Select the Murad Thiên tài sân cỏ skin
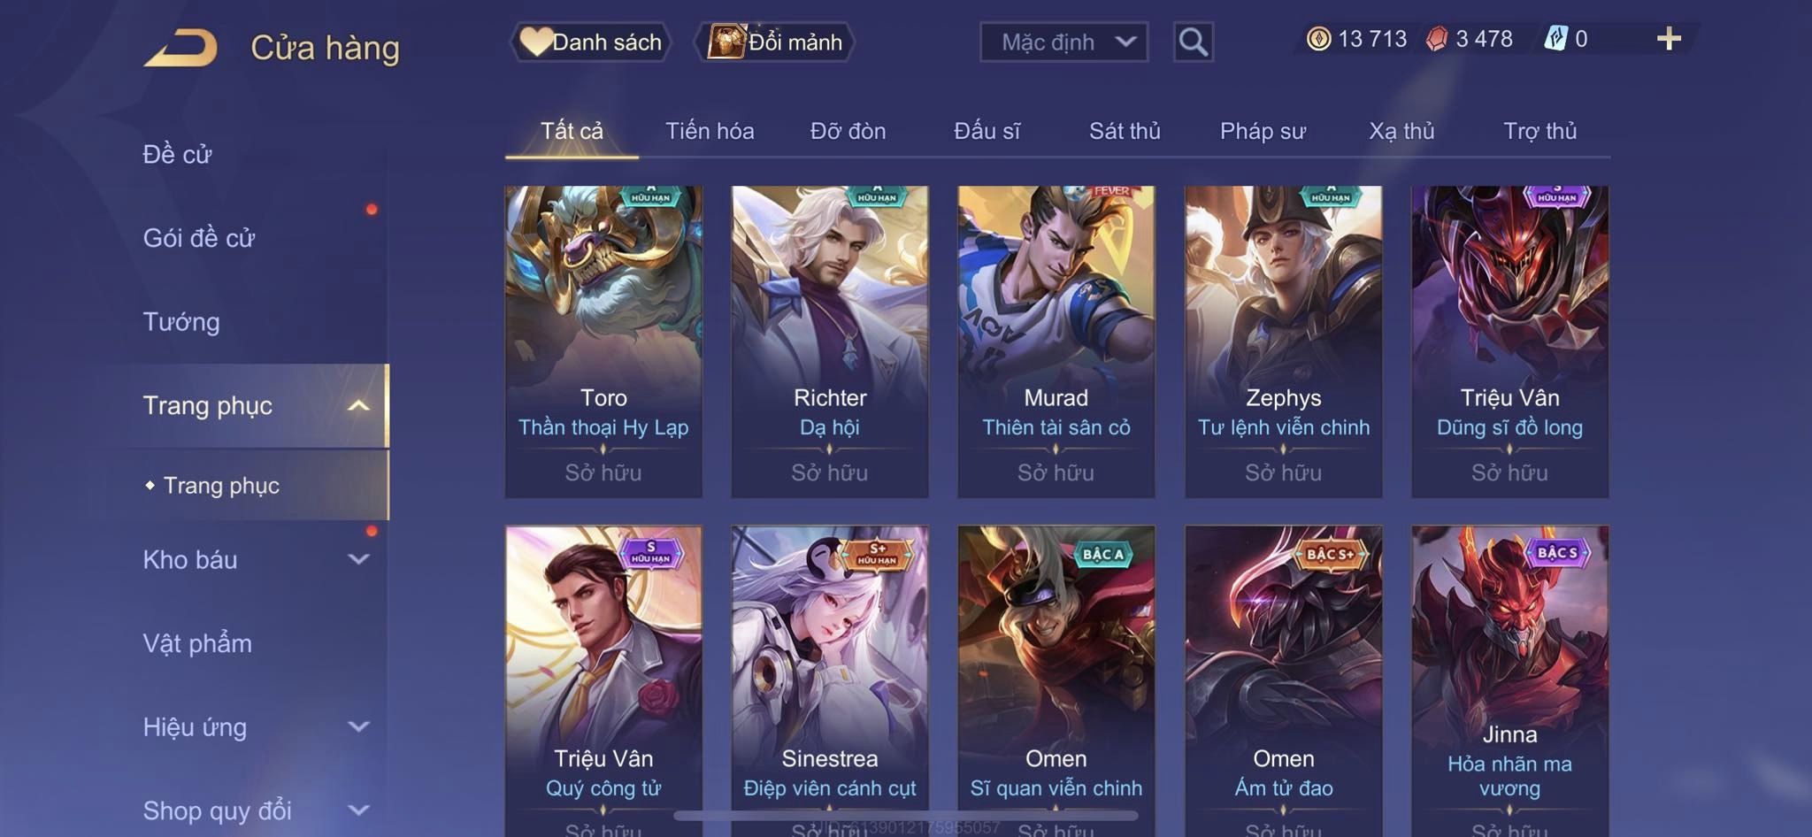 tap(1056, 342)
